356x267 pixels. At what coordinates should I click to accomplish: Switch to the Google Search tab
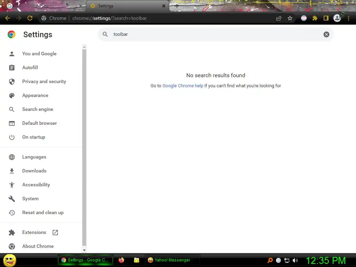click(43, 6)
